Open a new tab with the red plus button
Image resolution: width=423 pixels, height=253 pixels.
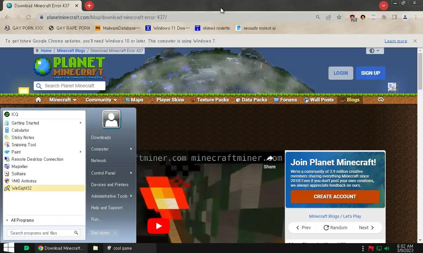point(89,6)
